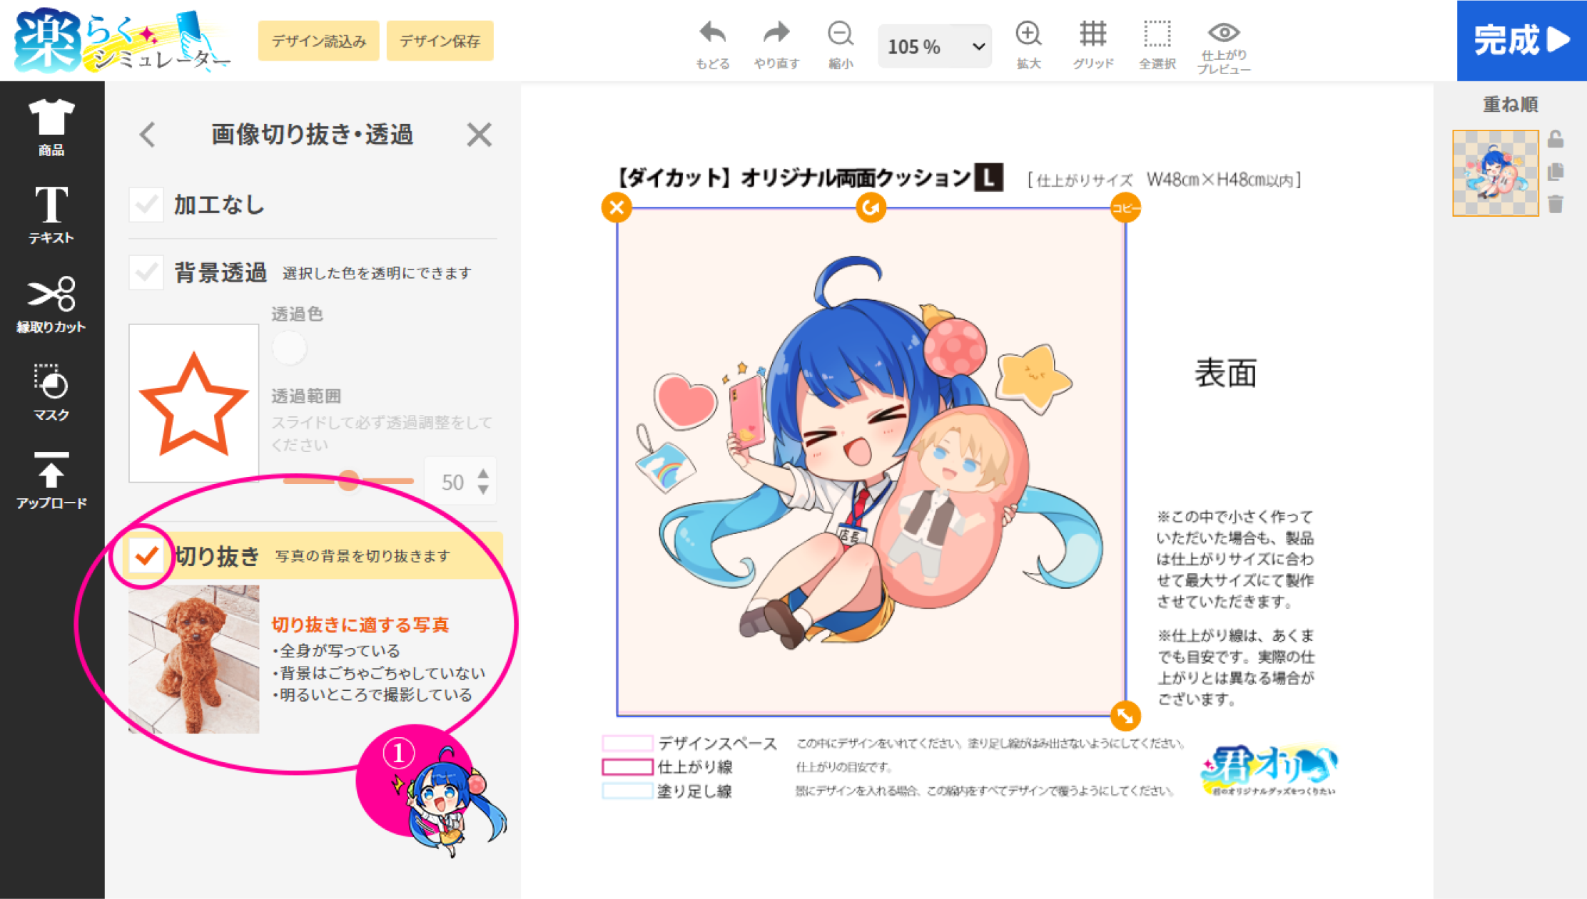Viewport: 1587px width, 899px height.
Task: Click the デザイン保存 button
Action: tap(440, 41)
